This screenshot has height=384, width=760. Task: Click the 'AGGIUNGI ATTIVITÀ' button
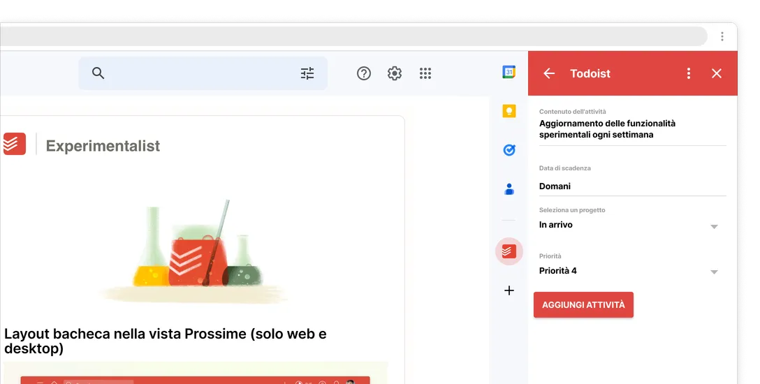(x=583, y=305)
